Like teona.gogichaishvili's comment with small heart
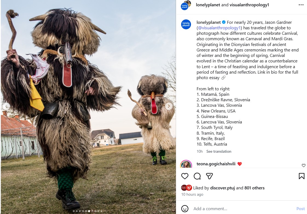307x214 pixels. 303,166
